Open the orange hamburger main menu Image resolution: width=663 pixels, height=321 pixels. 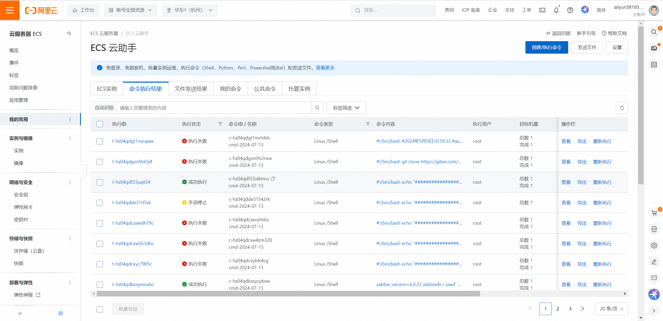[10, 10]
